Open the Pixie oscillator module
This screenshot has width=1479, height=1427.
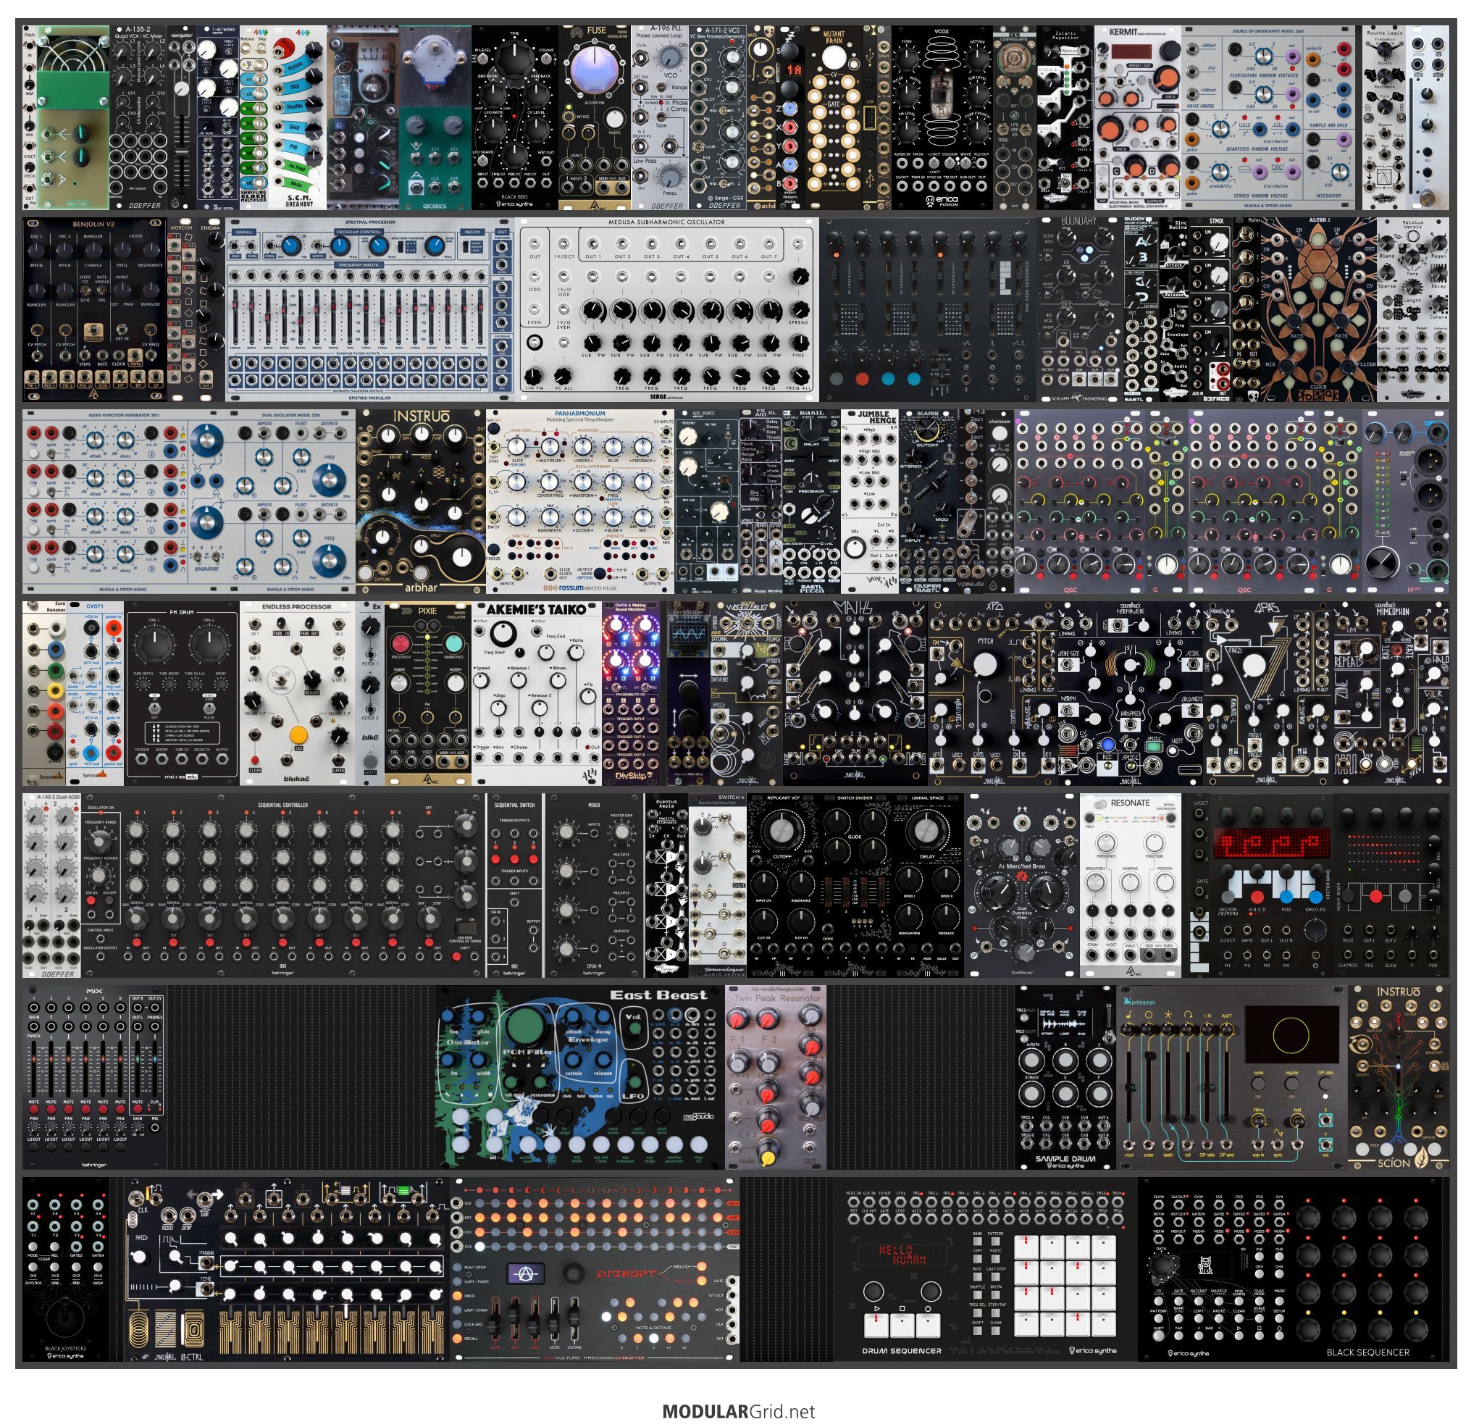[428, 693]
